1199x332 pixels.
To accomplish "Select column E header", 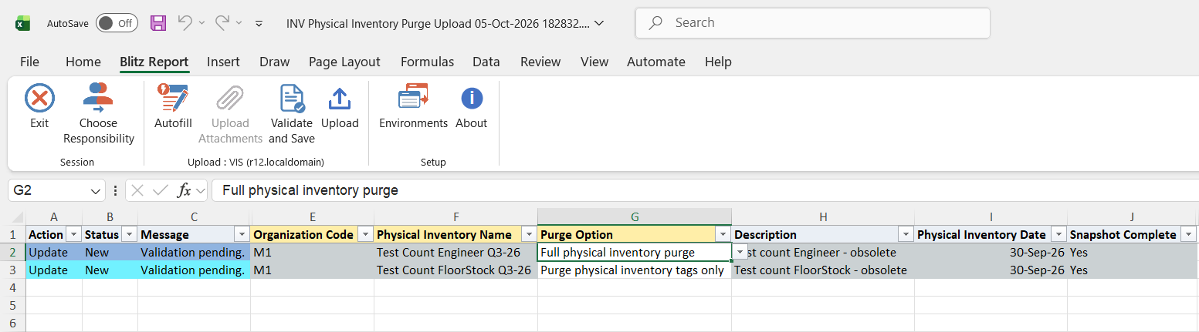I will [312, 217].
